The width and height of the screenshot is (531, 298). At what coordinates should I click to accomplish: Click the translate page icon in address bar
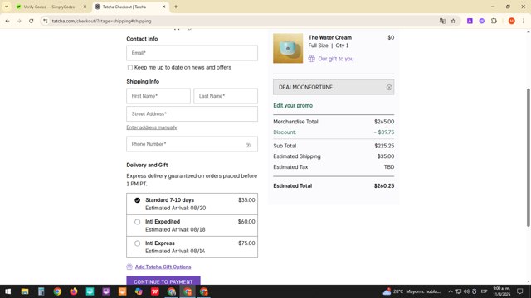click(x=442, y=21)
